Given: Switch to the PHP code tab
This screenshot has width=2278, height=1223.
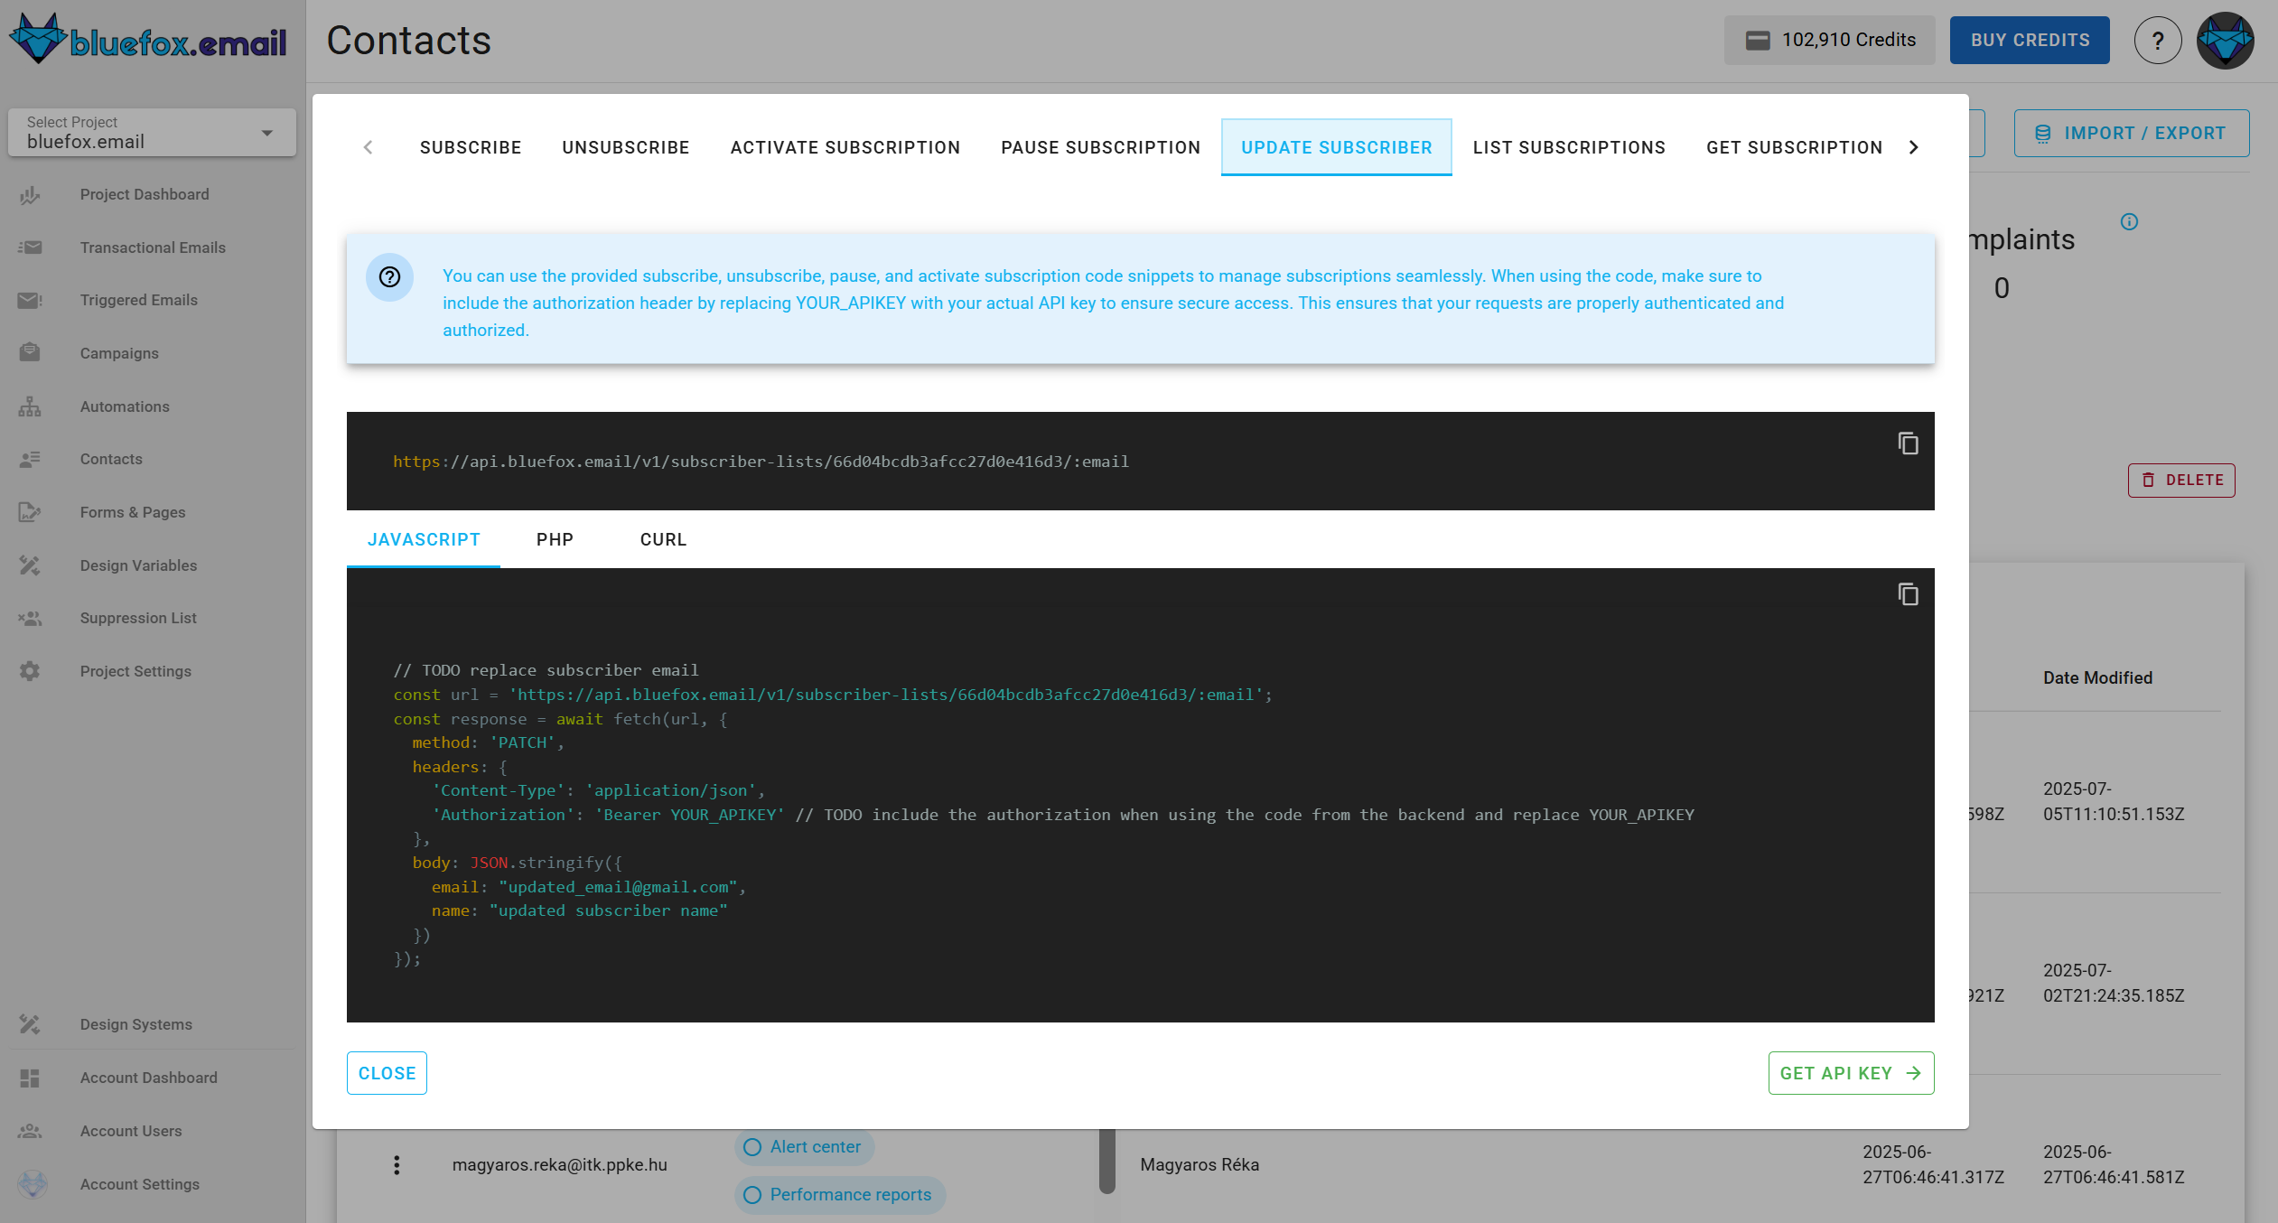Looking at the screenshot, I should click(554, 539).
